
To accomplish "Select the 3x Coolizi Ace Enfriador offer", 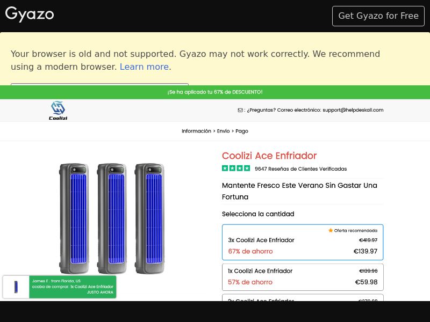I will (x=303, y=243).
